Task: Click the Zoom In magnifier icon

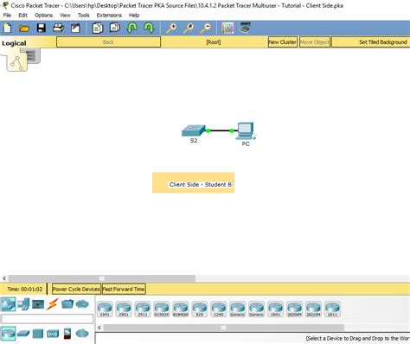Action: 171,29
